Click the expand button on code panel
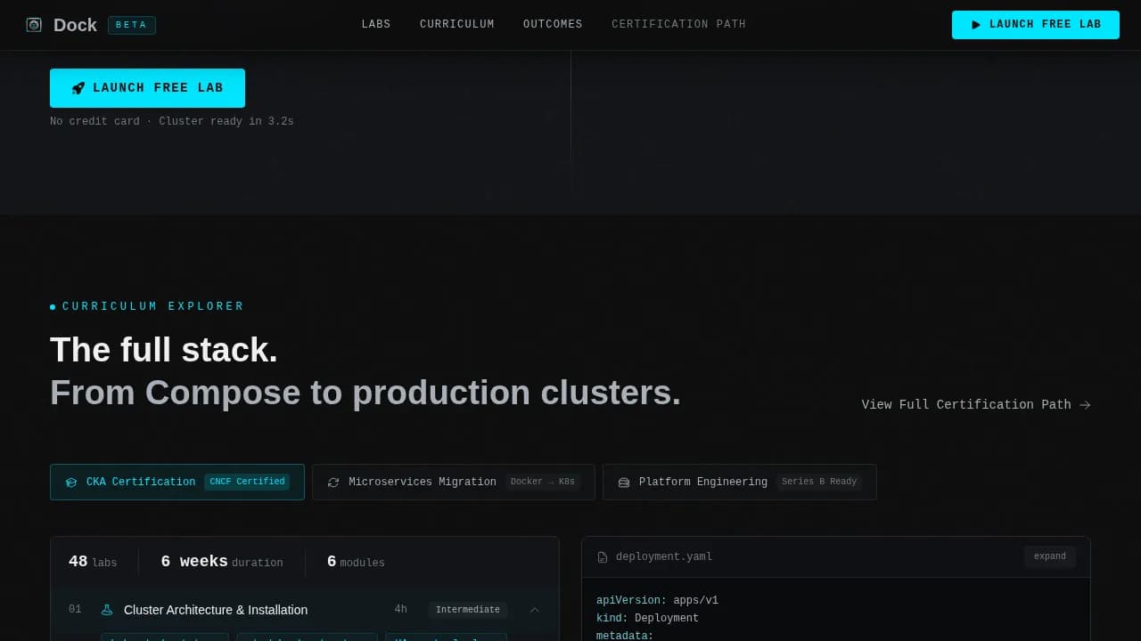1141x641 pixels. pyautogui.click(x=1050, y=556)
